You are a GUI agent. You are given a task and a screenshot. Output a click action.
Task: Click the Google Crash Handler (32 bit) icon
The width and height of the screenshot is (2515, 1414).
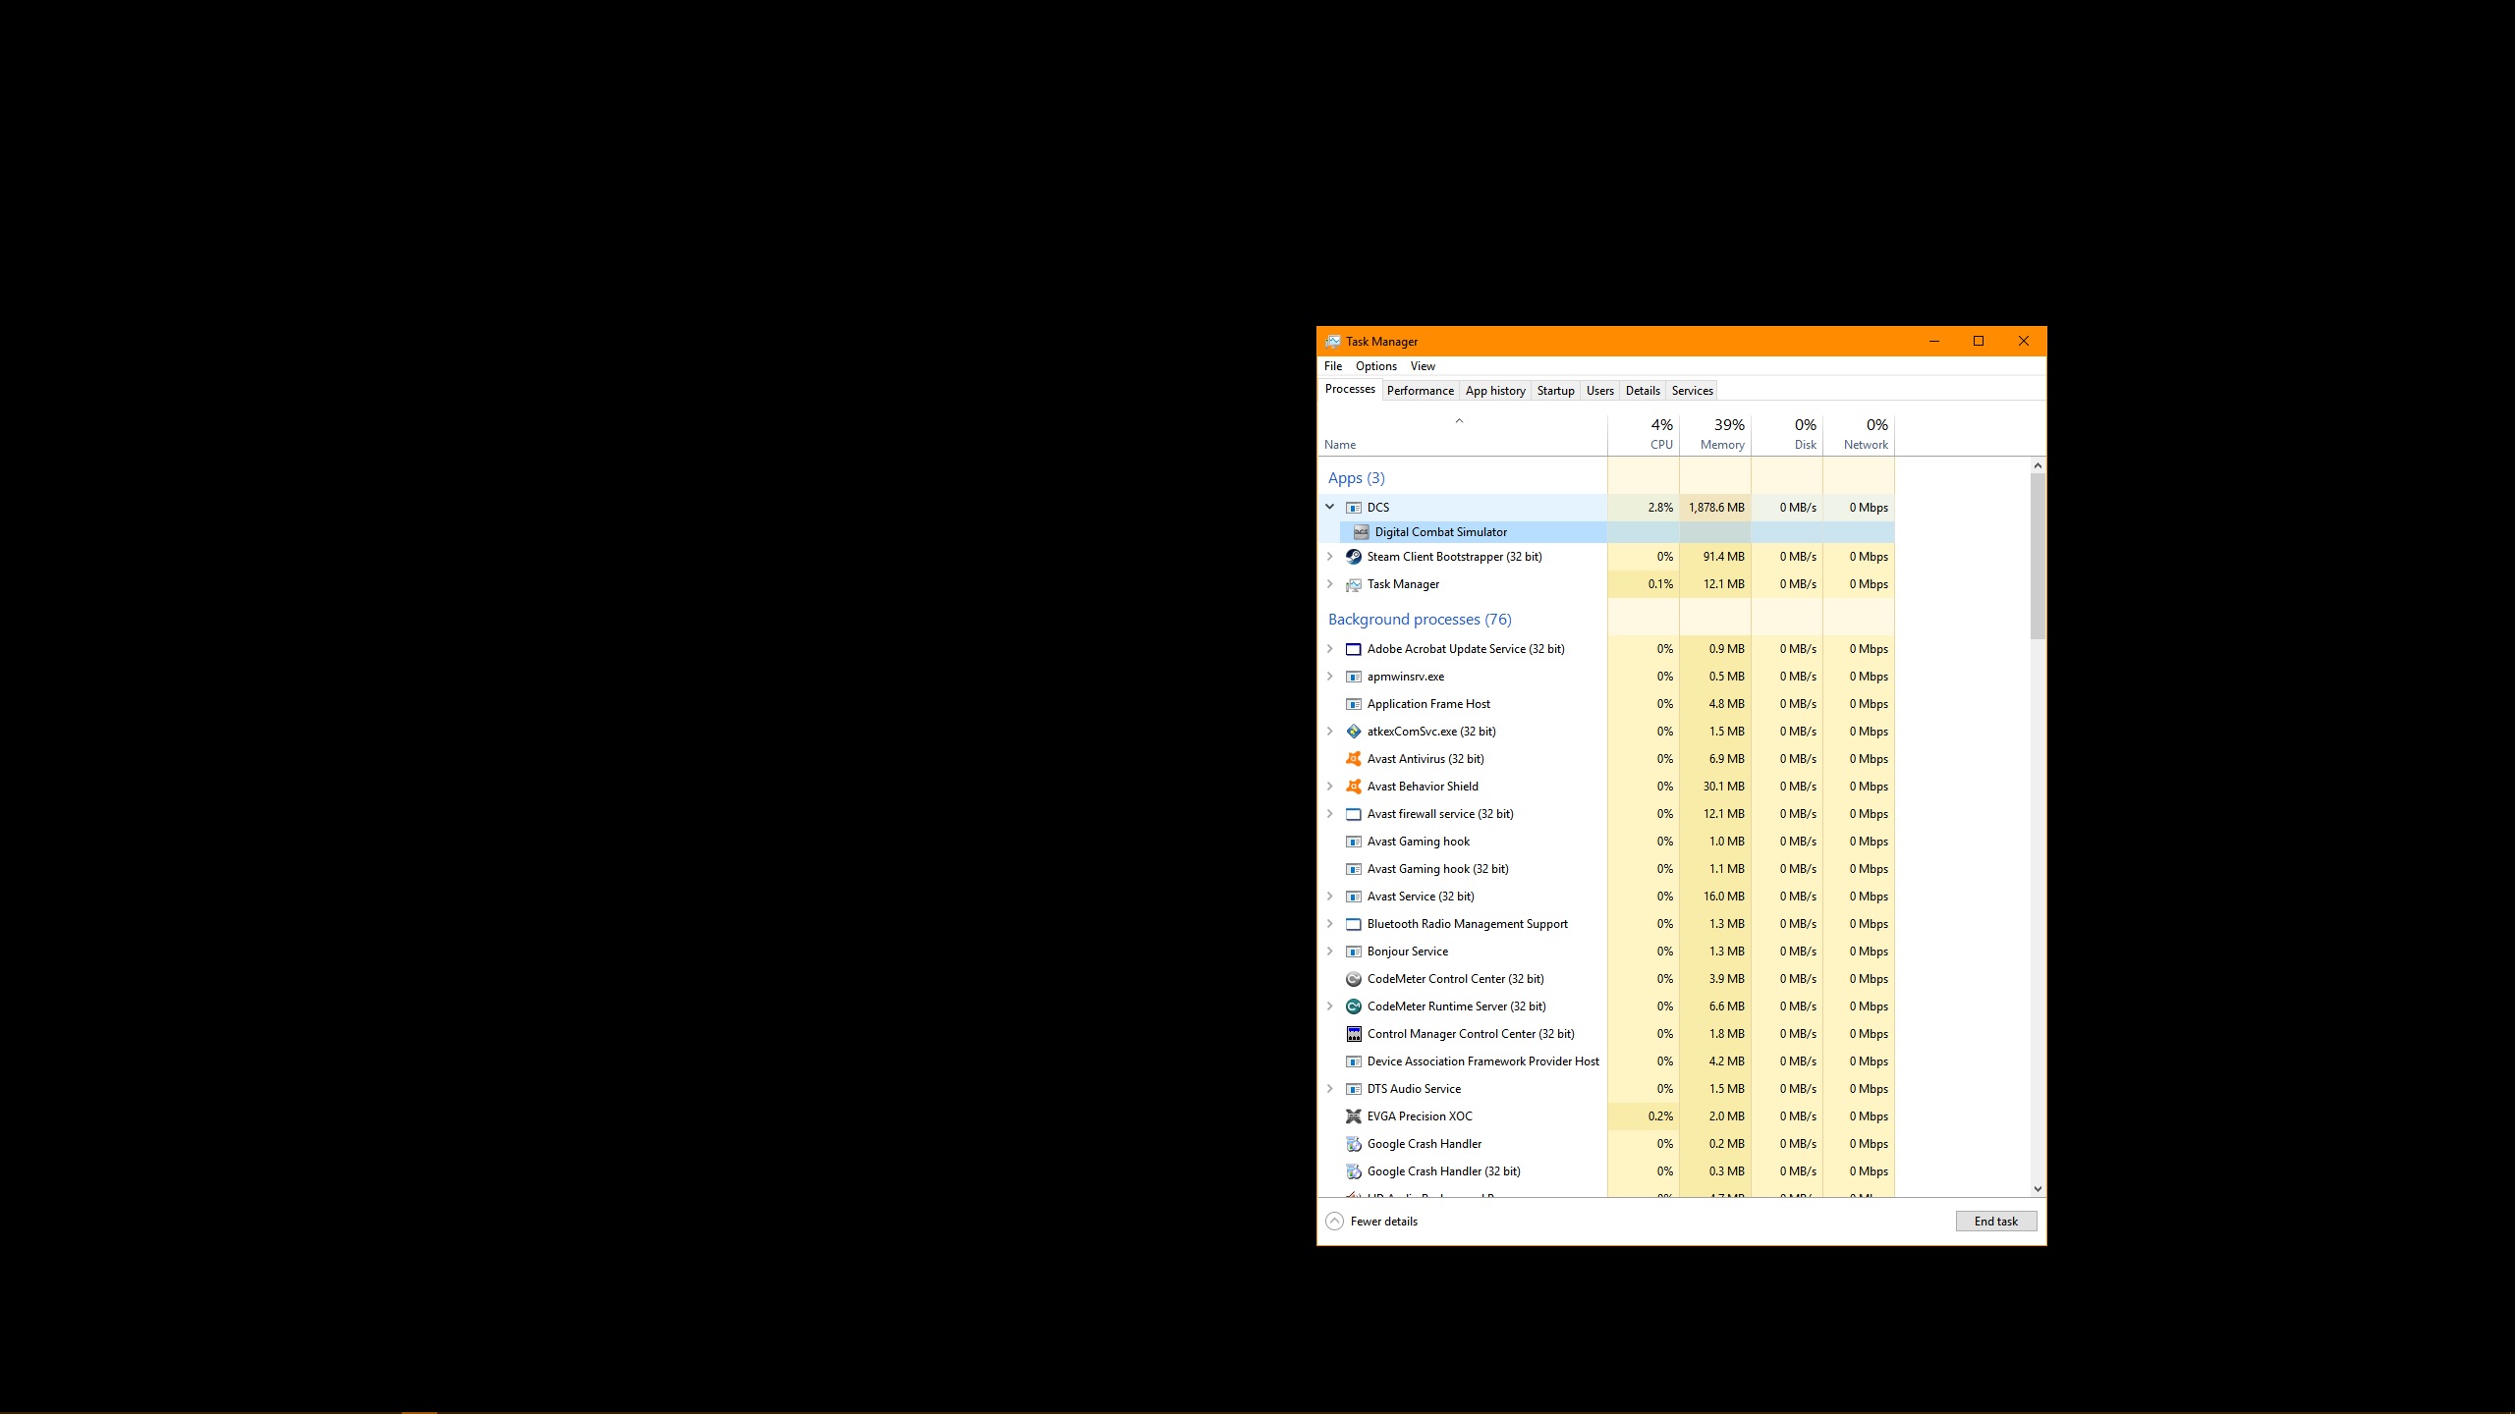(1353, 1171)
